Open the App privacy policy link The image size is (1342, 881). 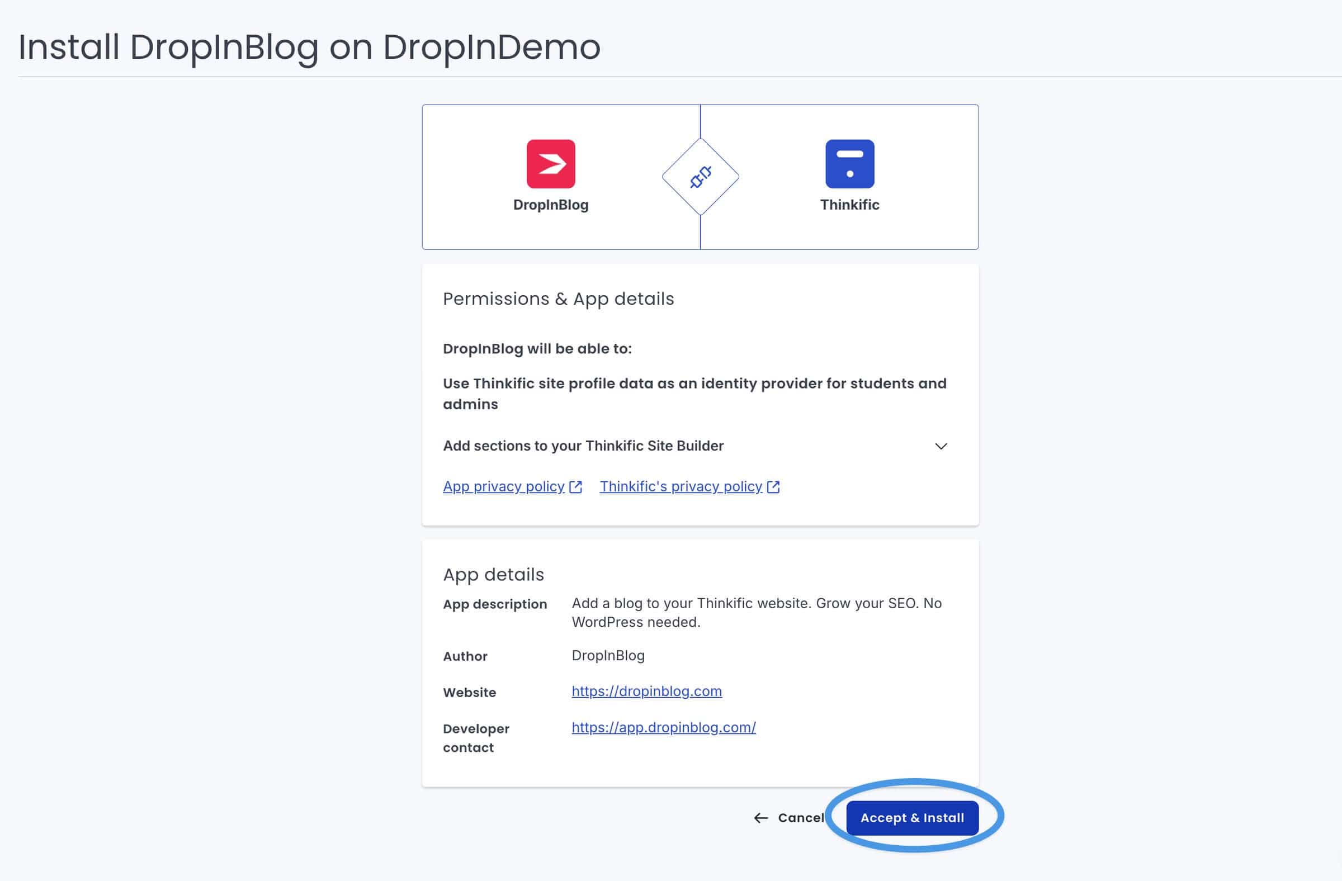pyautogui.click(x=504, y=486)
